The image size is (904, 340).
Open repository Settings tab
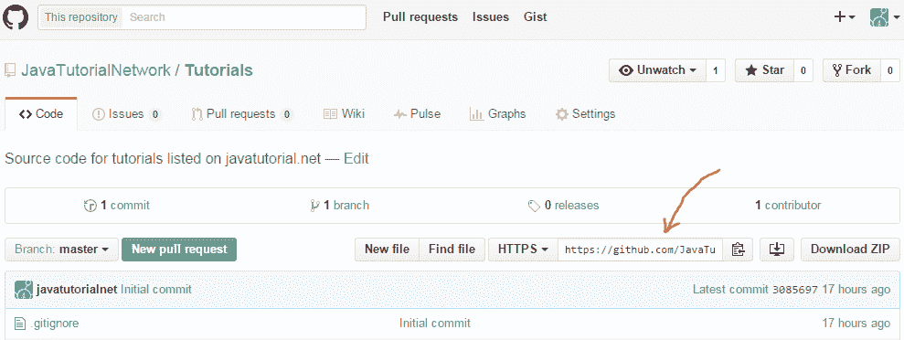click(585, 114)
